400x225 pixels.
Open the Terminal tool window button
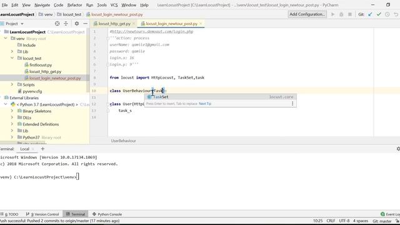[x=76, y=214]
